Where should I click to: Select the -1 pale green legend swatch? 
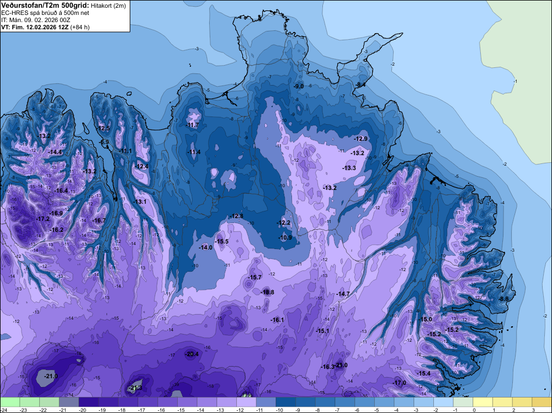[x=463, y=402]
